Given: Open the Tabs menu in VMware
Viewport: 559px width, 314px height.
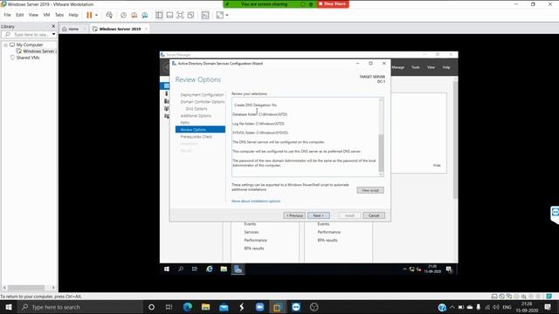Looking at the screenshot, I should coord(59,15).
